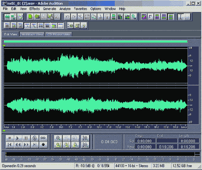
Task: Select the marquee selection tool next to I-beam
Action: pyautogui.click(x=187, y=17)
